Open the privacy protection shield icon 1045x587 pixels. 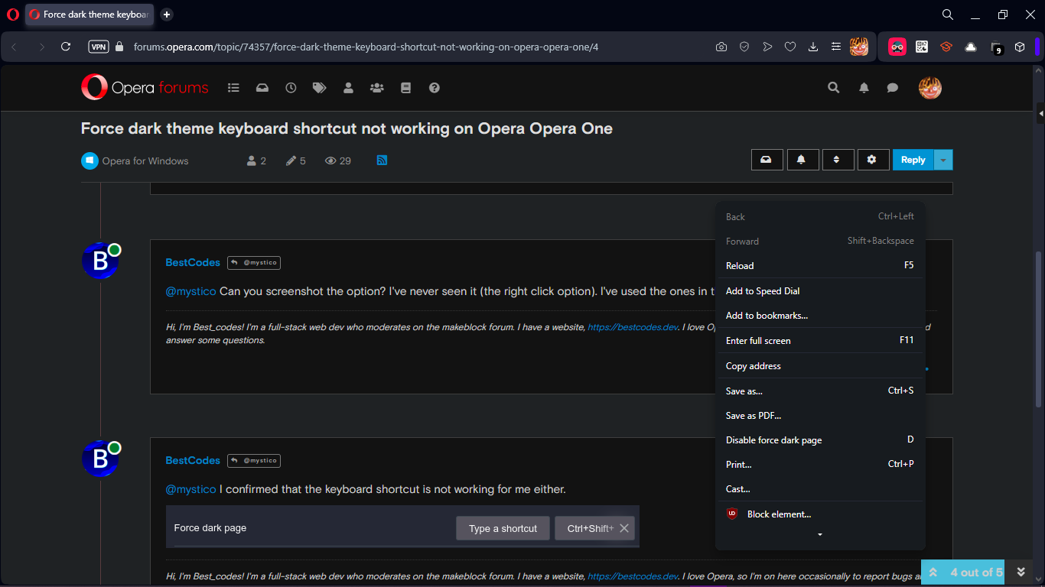pos(744,47)
